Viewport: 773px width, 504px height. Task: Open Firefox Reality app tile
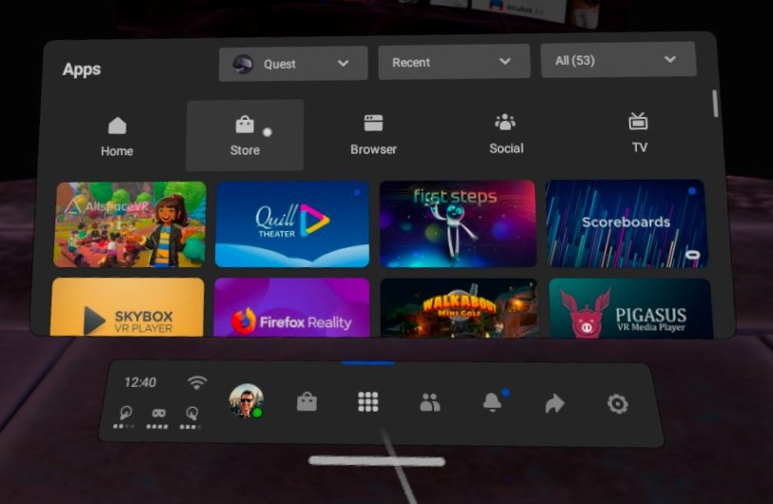pos(291,307)
